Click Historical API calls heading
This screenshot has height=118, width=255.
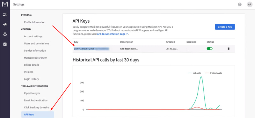[x=106, y=60]
